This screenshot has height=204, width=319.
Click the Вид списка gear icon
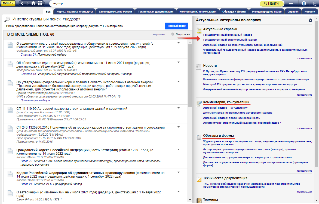coord(173,34)
